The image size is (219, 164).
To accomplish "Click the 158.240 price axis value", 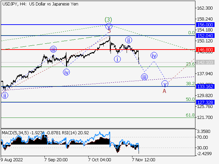I will [205, 19].
